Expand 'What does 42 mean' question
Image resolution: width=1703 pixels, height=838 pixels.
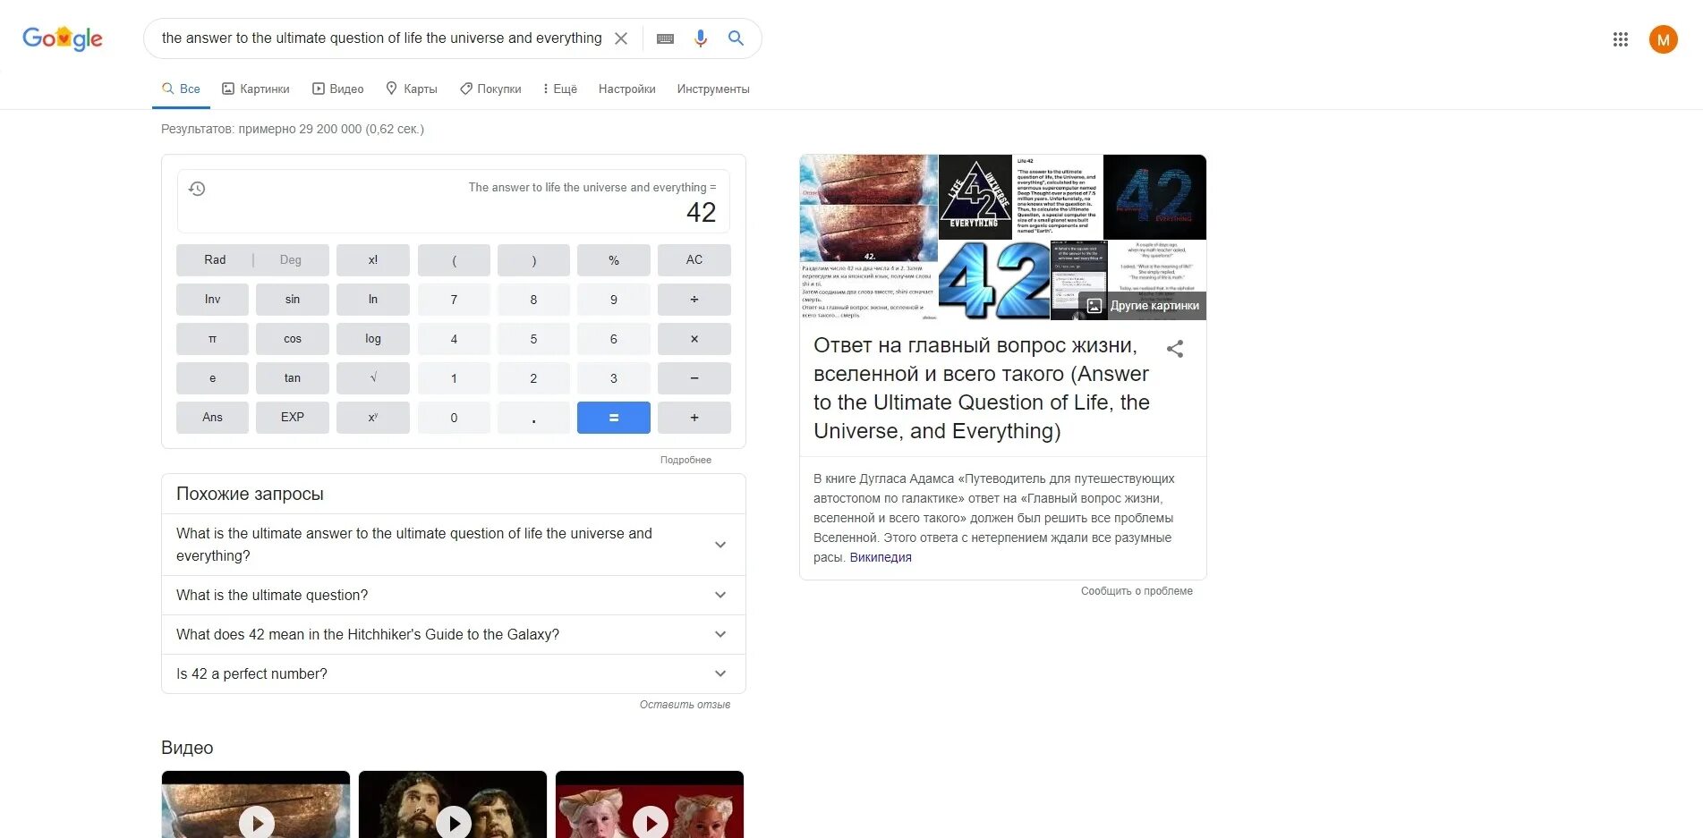pos(454,634)
